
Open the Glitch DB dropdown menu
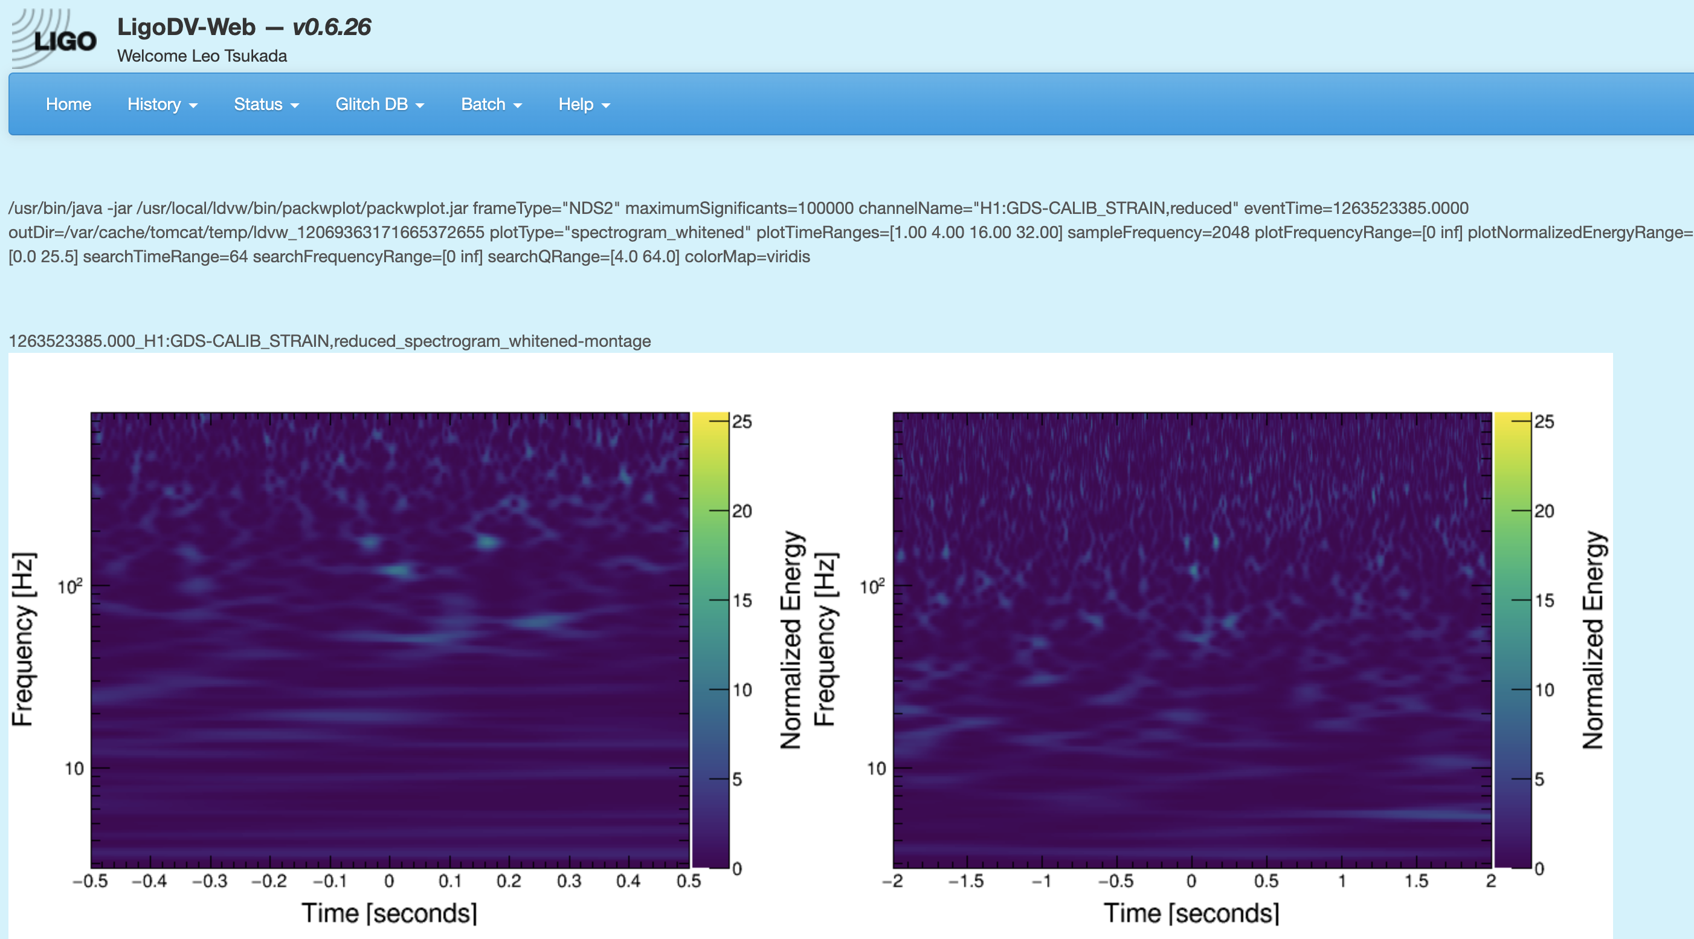pyautogui.click(x=379, y=105)
